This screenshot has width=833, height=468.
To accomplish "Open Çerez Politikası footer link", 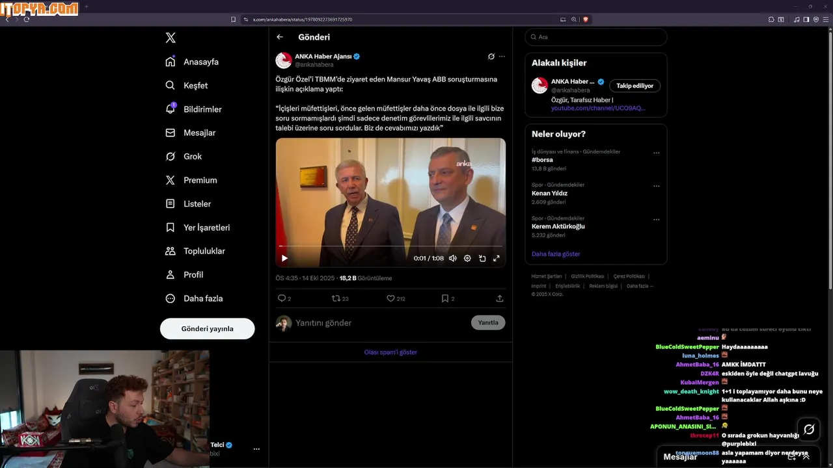I will click(629, 276).
